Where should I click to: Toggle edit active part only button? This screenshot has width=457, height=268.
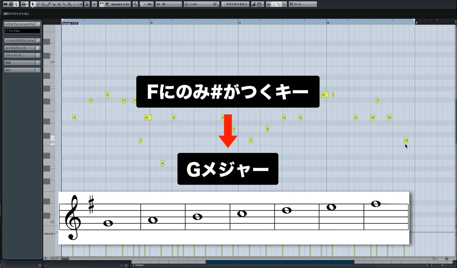[x=107, y=4]
